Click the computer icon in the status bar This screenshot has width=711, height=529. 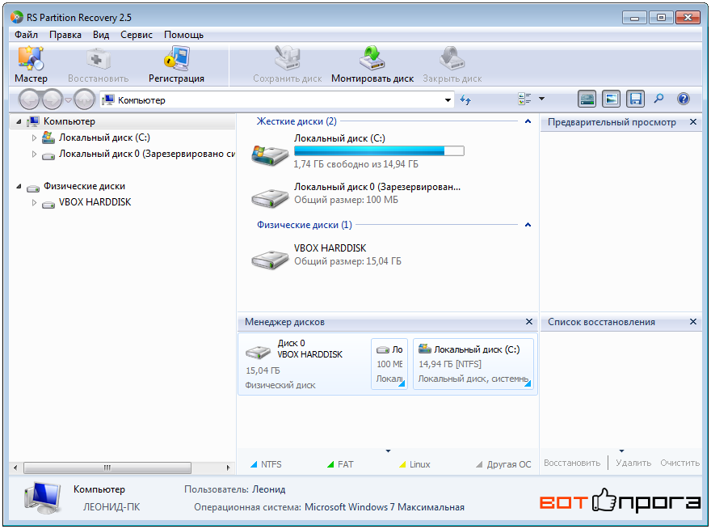coord(42,498)
